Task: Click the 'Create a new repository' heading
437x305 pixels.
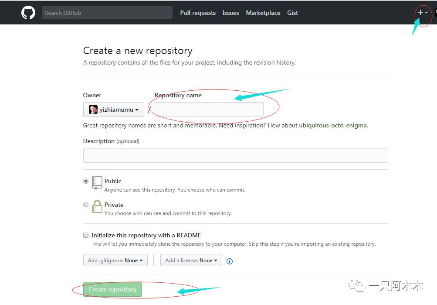Action: pos(138,51)
